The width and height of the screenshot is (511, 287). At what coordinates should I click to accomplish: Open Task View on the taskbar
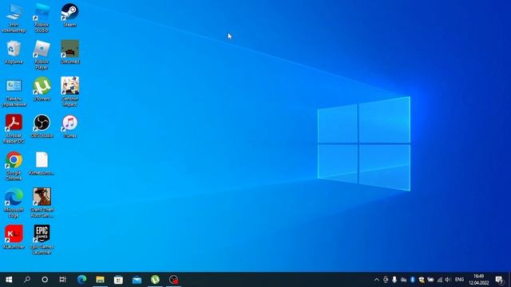(x=63, y=280)
